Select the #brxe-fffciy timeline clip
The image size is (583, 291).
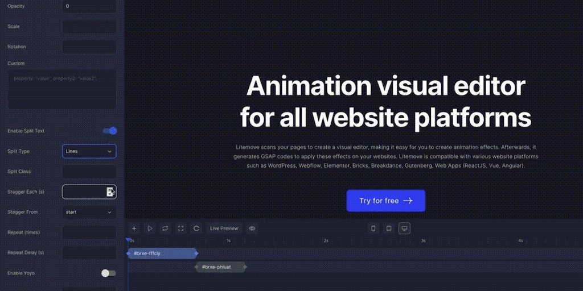(162, 253)
